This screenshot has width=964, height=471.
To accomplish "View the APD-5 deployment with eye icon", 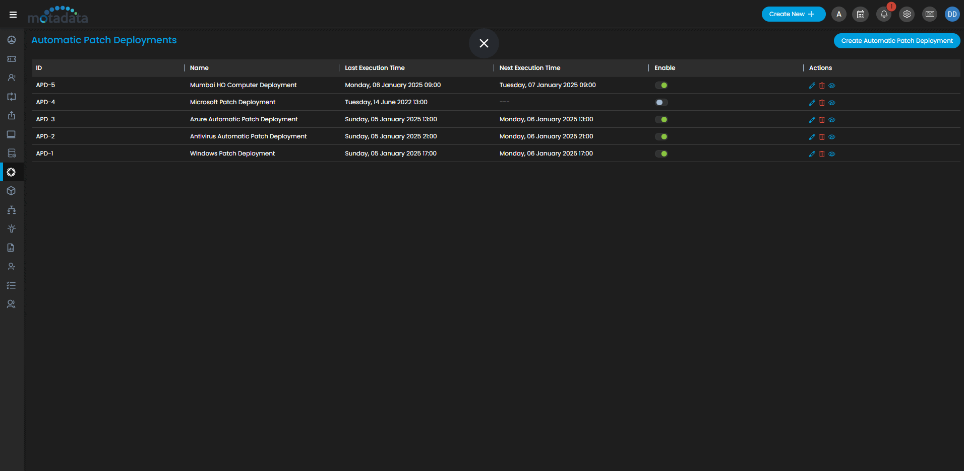I will click(x=832, y=86).
